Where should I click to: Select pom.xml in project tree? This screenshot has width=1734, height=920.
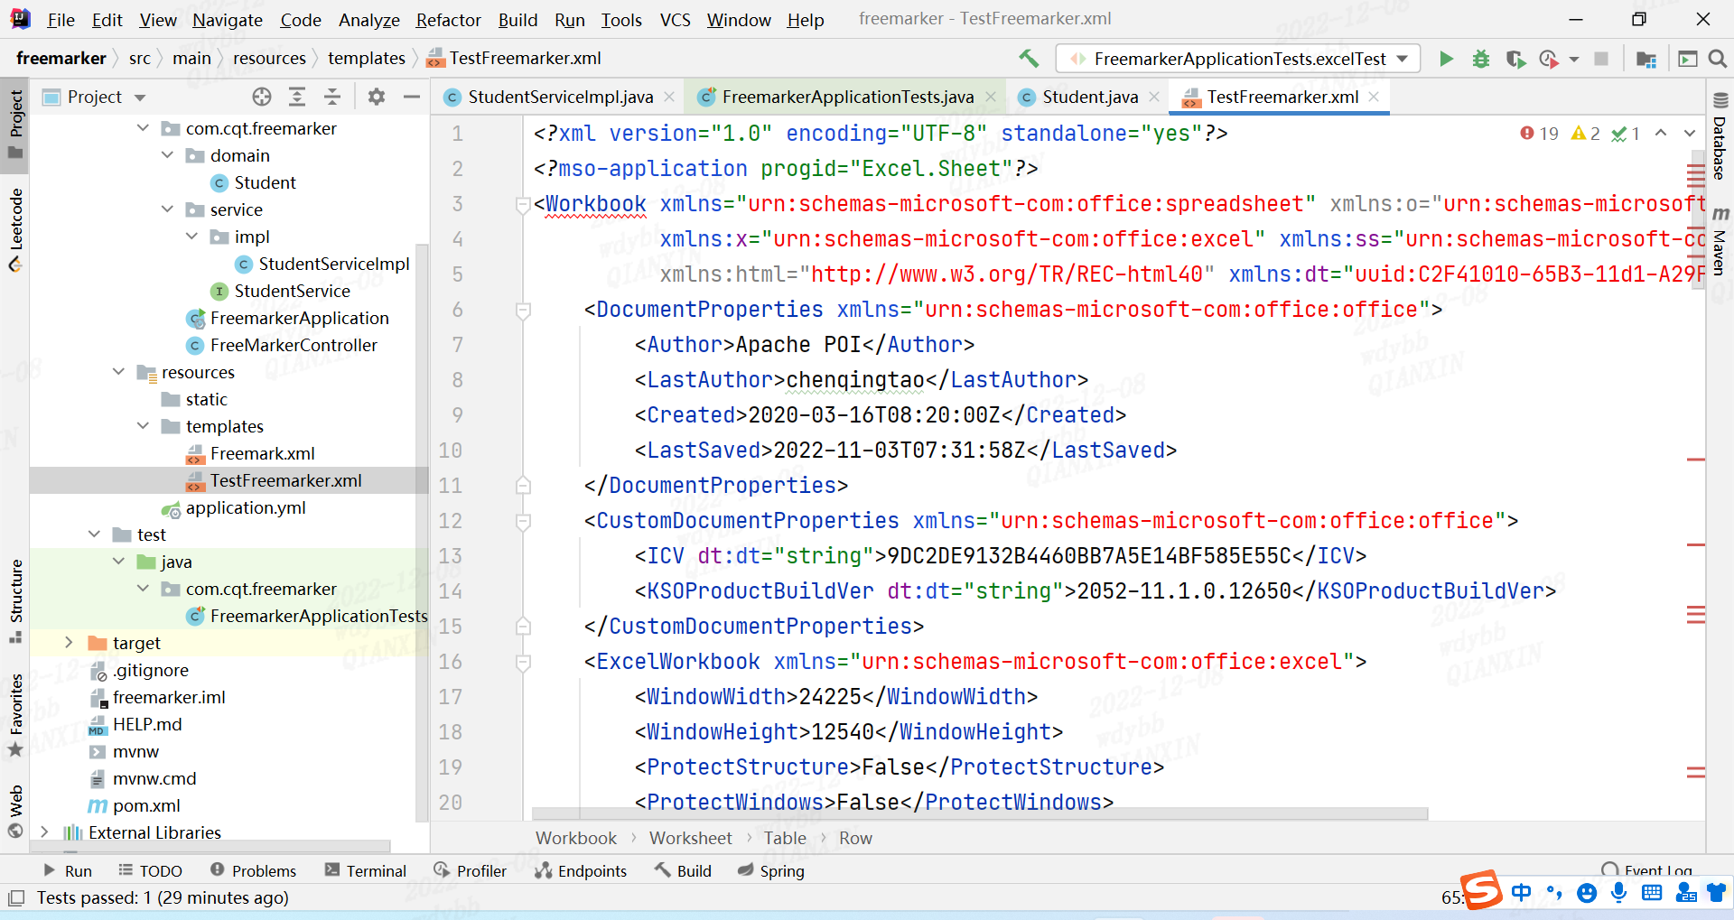pyautogui.click(x=146, y=805)
